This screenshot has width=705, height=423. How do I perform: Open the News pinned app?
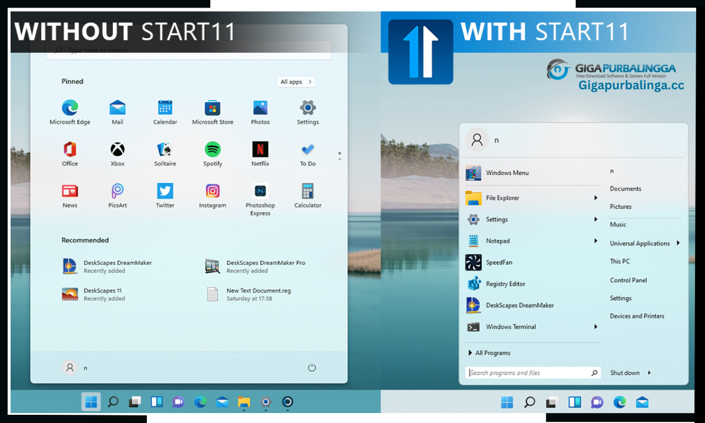point(70,196)
